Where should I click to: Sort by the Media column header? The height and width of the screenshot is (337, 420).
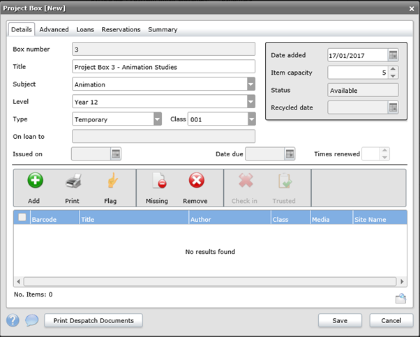tap(331, 217)
